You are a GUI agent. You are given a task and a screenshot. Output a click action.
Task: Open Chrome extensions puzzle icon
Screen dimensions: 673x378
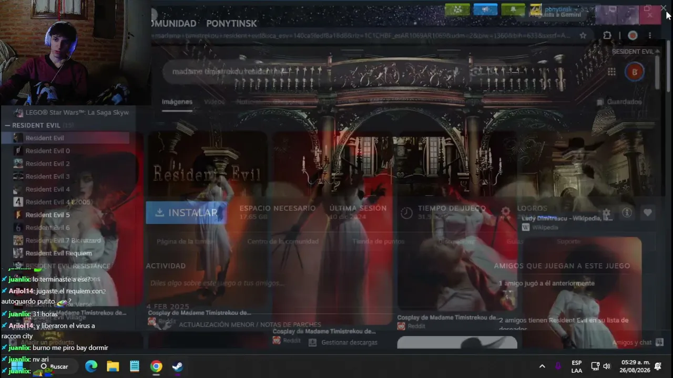607,35
